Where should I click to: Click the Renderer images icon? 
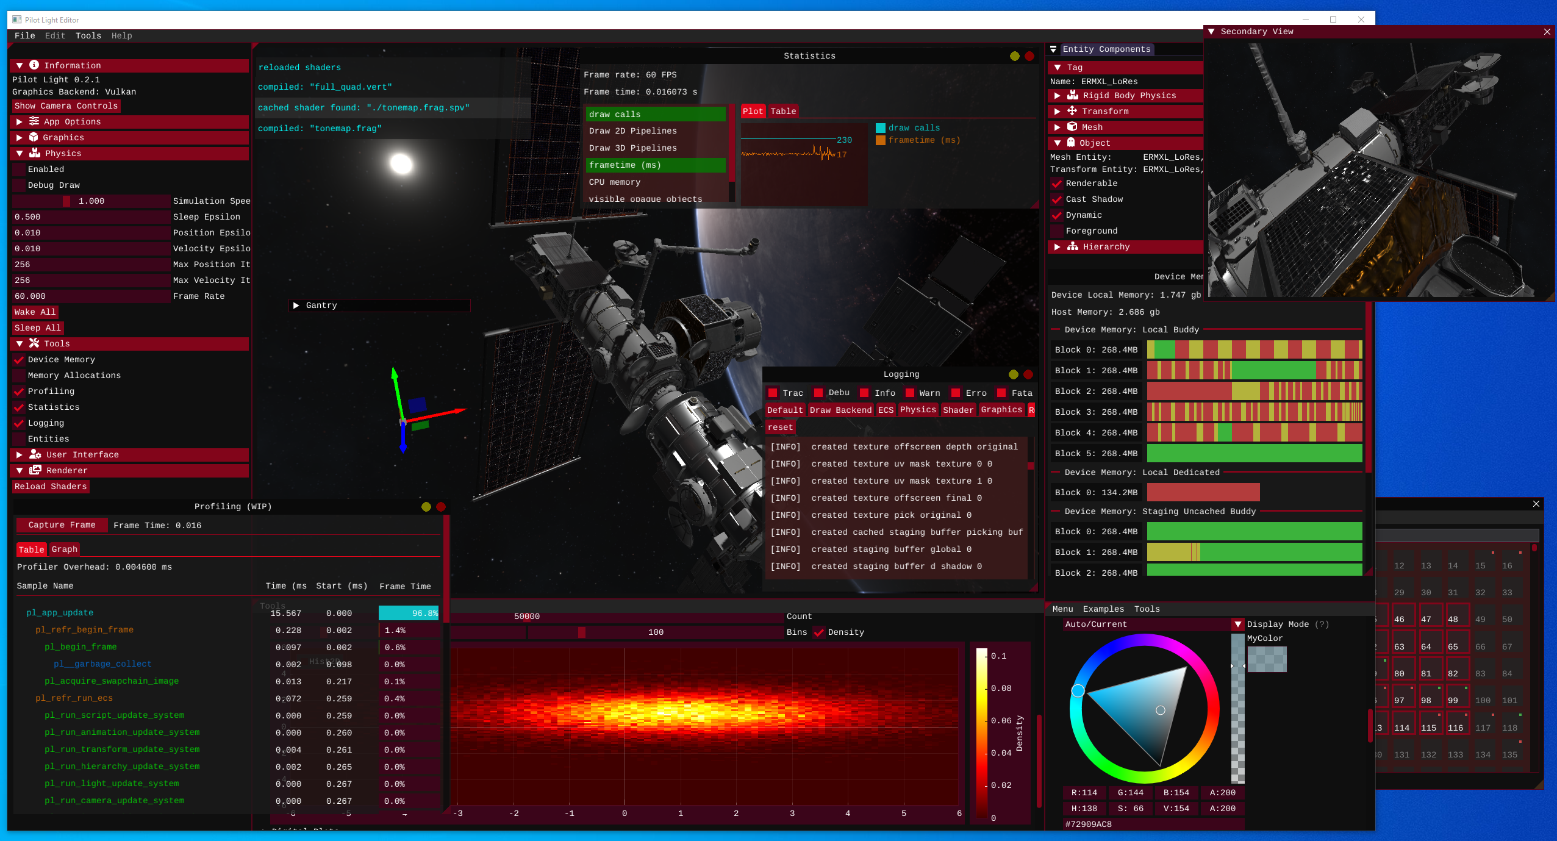coord(35,470)
